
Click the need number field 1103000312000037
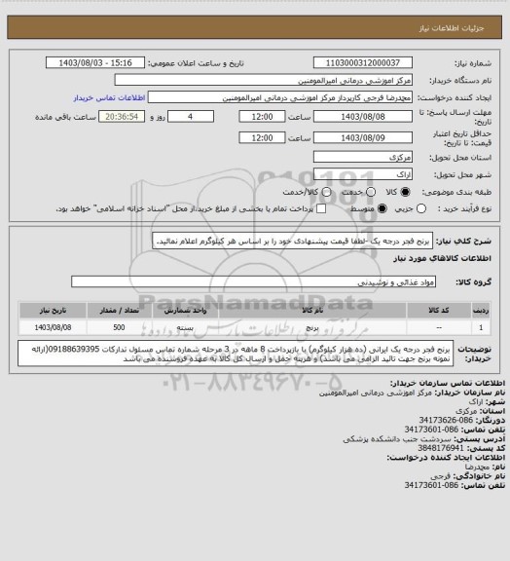pos(363,62)
